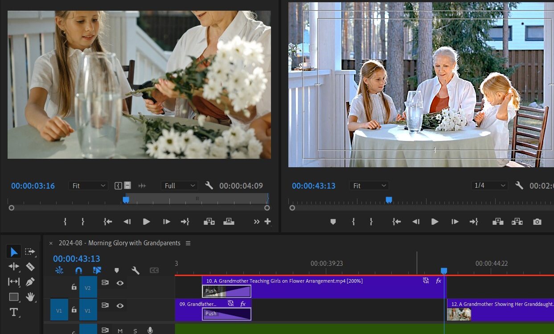Toggle V1 source patching box
554x334 pixels.
[59, 310]
